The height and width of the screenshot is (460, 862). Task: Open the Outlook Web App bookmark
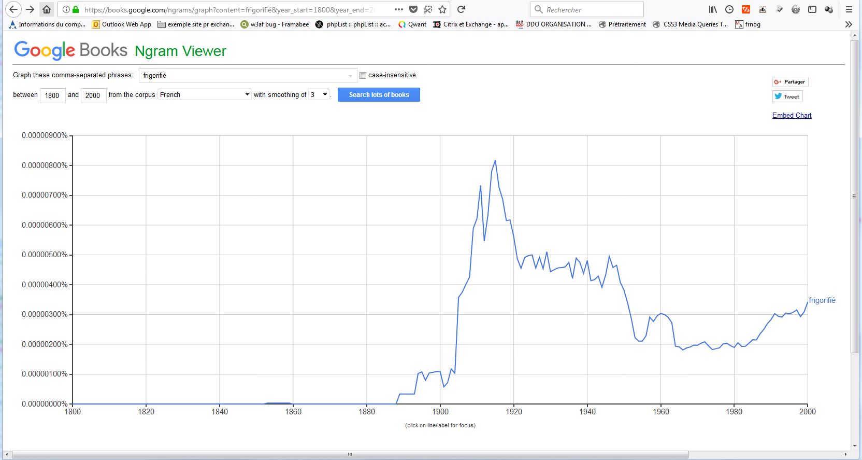(x=122, y=24)
